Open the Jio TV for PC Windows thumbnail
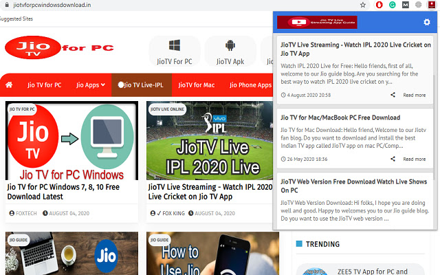 point(72,141)
